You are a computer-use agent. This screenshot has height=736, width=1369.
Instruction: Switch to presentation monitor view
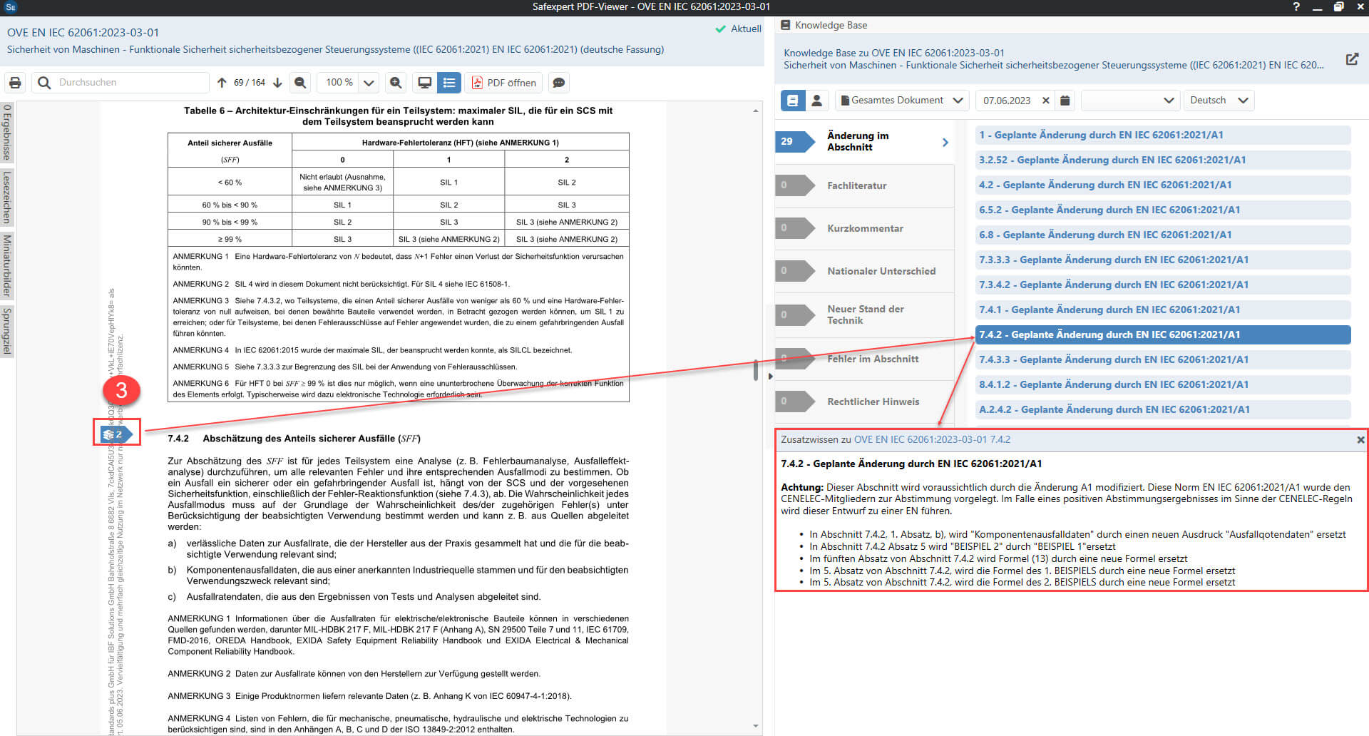click(424, 83)
